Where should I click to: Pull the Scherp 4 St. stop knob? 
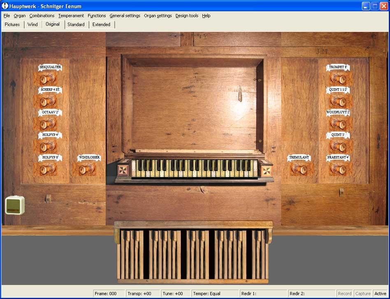48,101
